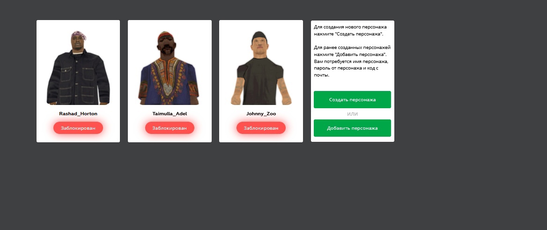This screenshot has height=230, width=547.
Task: Select the Taimulla_Adel character avatar
Action: point(169,68)
